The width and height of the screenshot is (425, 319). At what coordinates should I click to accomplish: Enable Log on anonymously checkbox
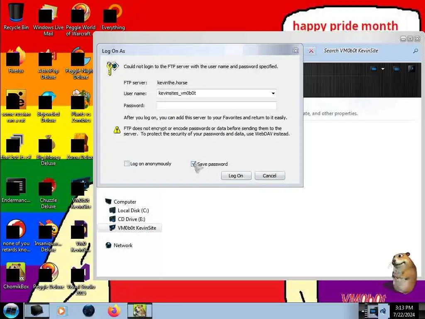coord(127,164)
